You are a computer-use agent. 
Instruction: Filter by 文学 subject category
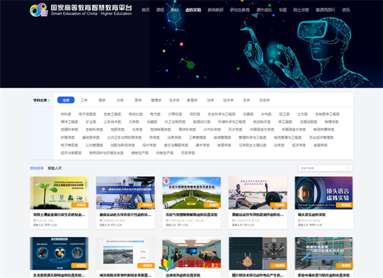(120, 100)
